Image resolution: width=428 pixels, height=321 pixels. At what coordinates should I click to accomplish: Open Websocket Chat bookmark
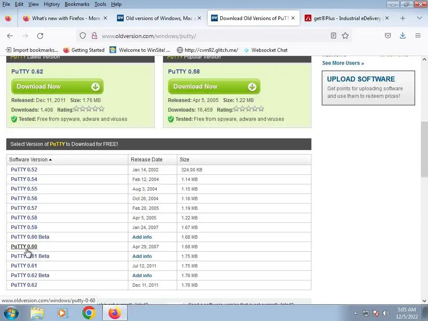(266, 50)
